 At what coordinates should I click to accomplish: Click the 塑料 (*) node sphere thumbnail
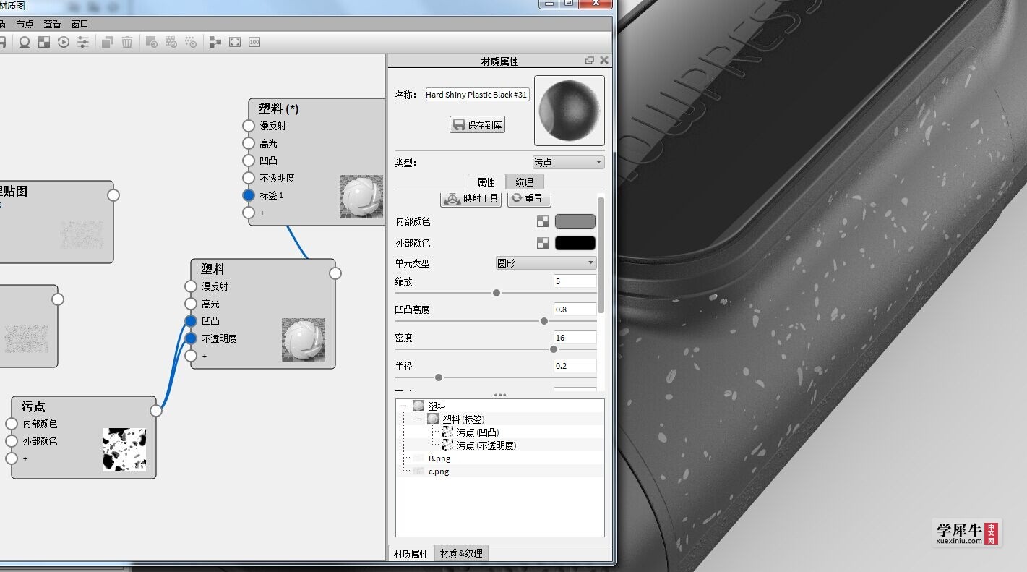point(361,196)
